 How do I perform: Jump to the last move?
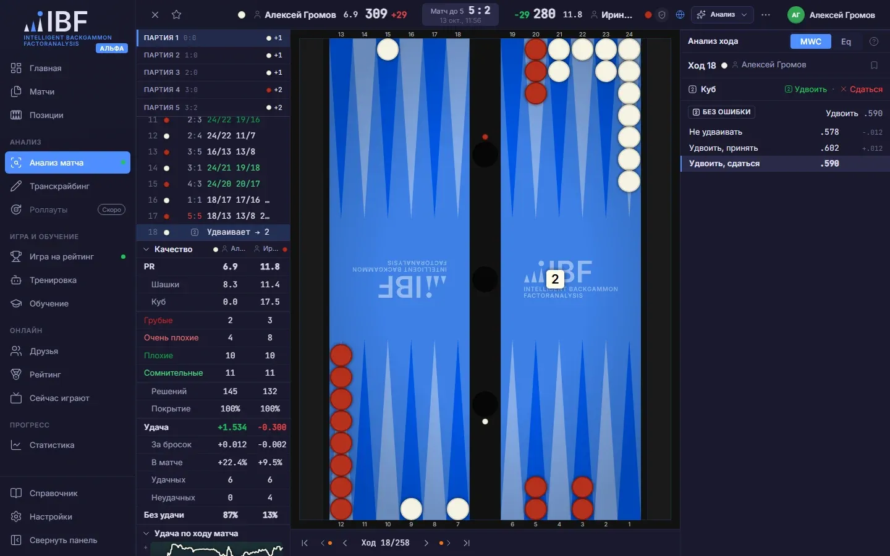pos(467,543)
